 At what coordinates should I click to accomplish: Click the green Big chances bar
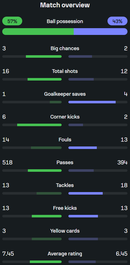tap(44, 56)
